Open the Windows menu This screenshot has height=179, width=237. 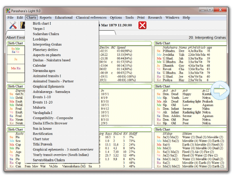(172, 17)
